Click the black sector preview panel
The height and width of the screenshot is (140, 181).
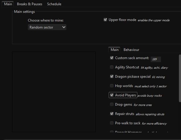coord(54,92)
